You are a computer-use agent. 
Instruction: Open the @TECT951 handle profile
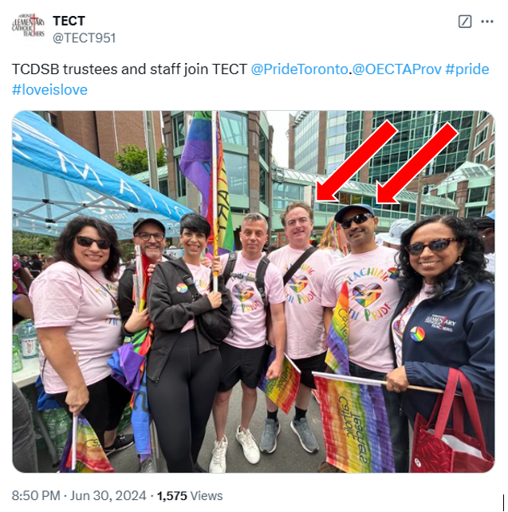point(85,37)
